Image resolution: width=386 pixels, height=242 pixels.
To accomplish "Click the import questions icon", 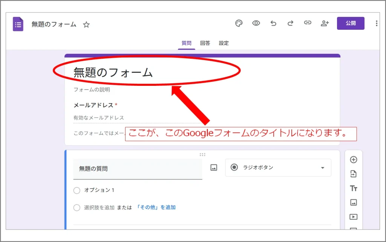I will click(354, 174).
